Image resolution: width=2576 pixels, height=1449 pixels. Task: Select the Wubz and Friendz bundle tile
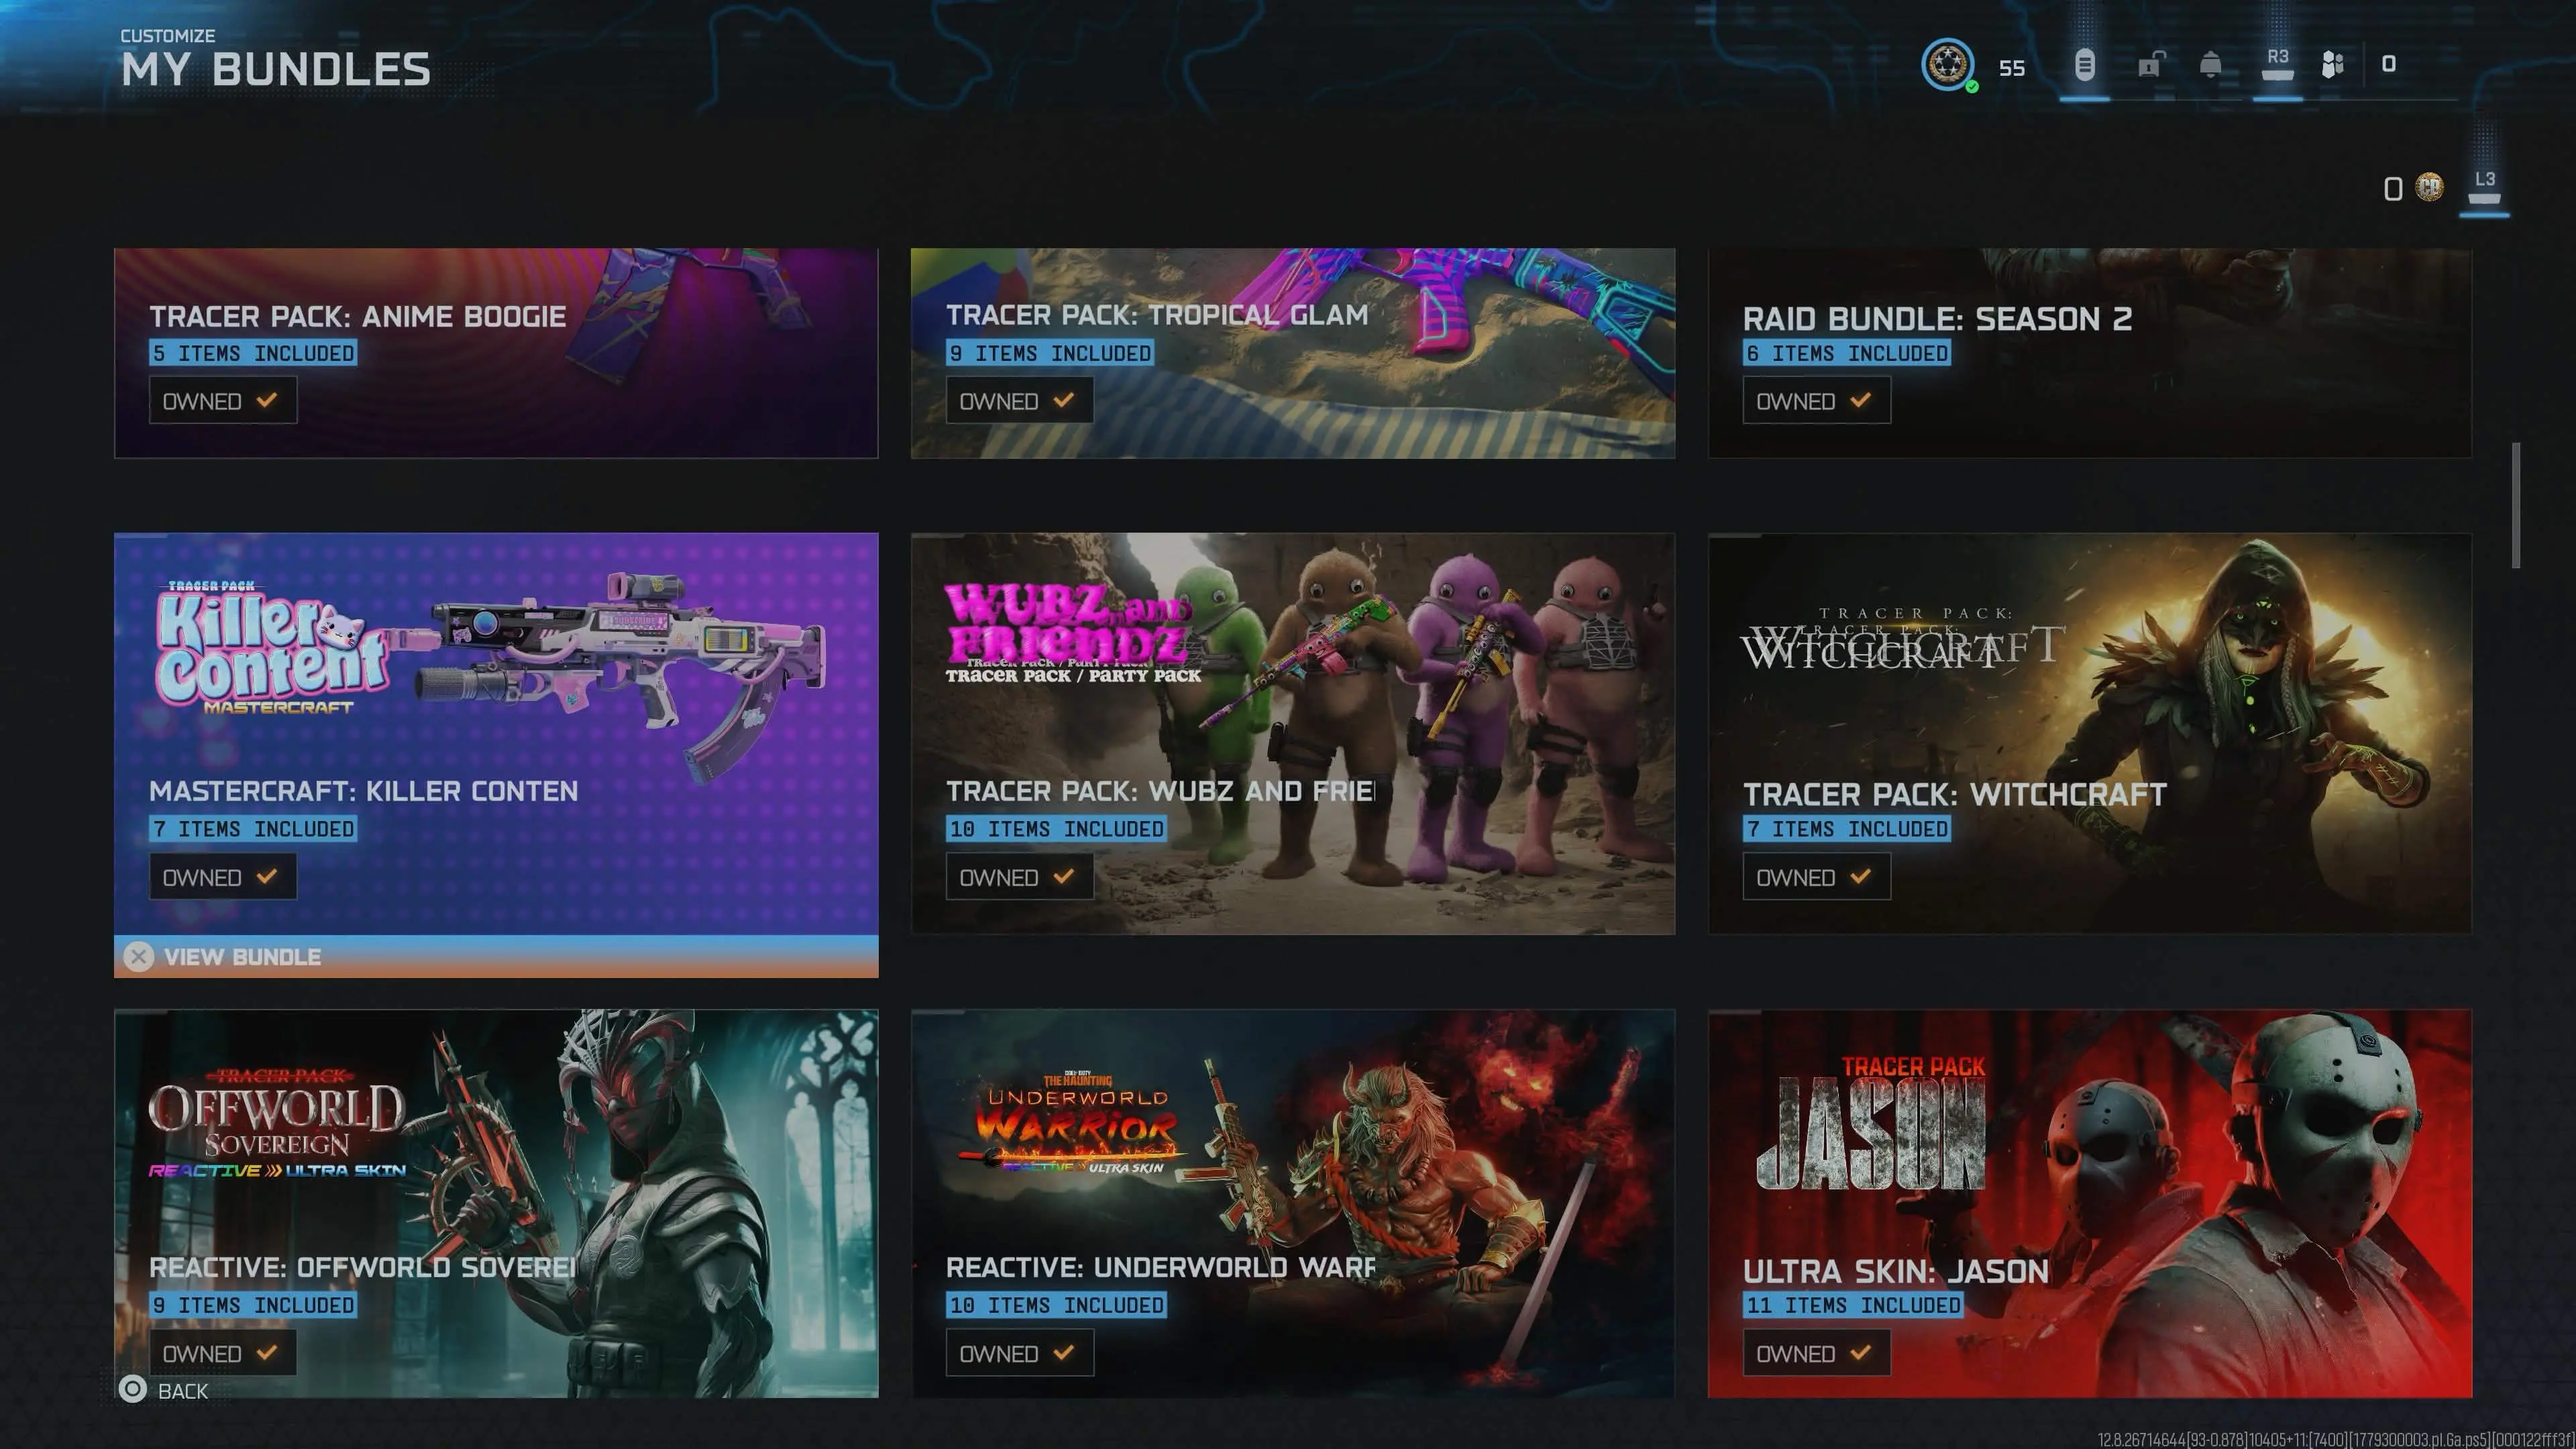point(1293,734)
